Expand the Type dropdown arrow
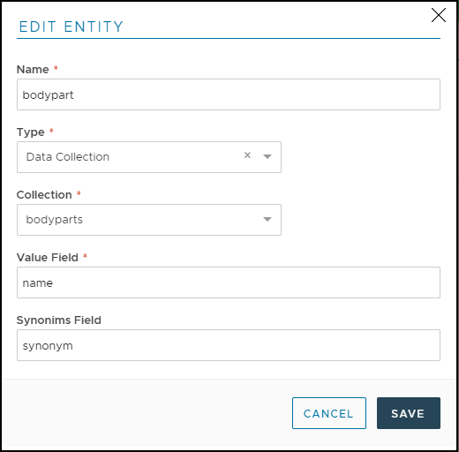 pyautogui.click(x=267, y=156)
